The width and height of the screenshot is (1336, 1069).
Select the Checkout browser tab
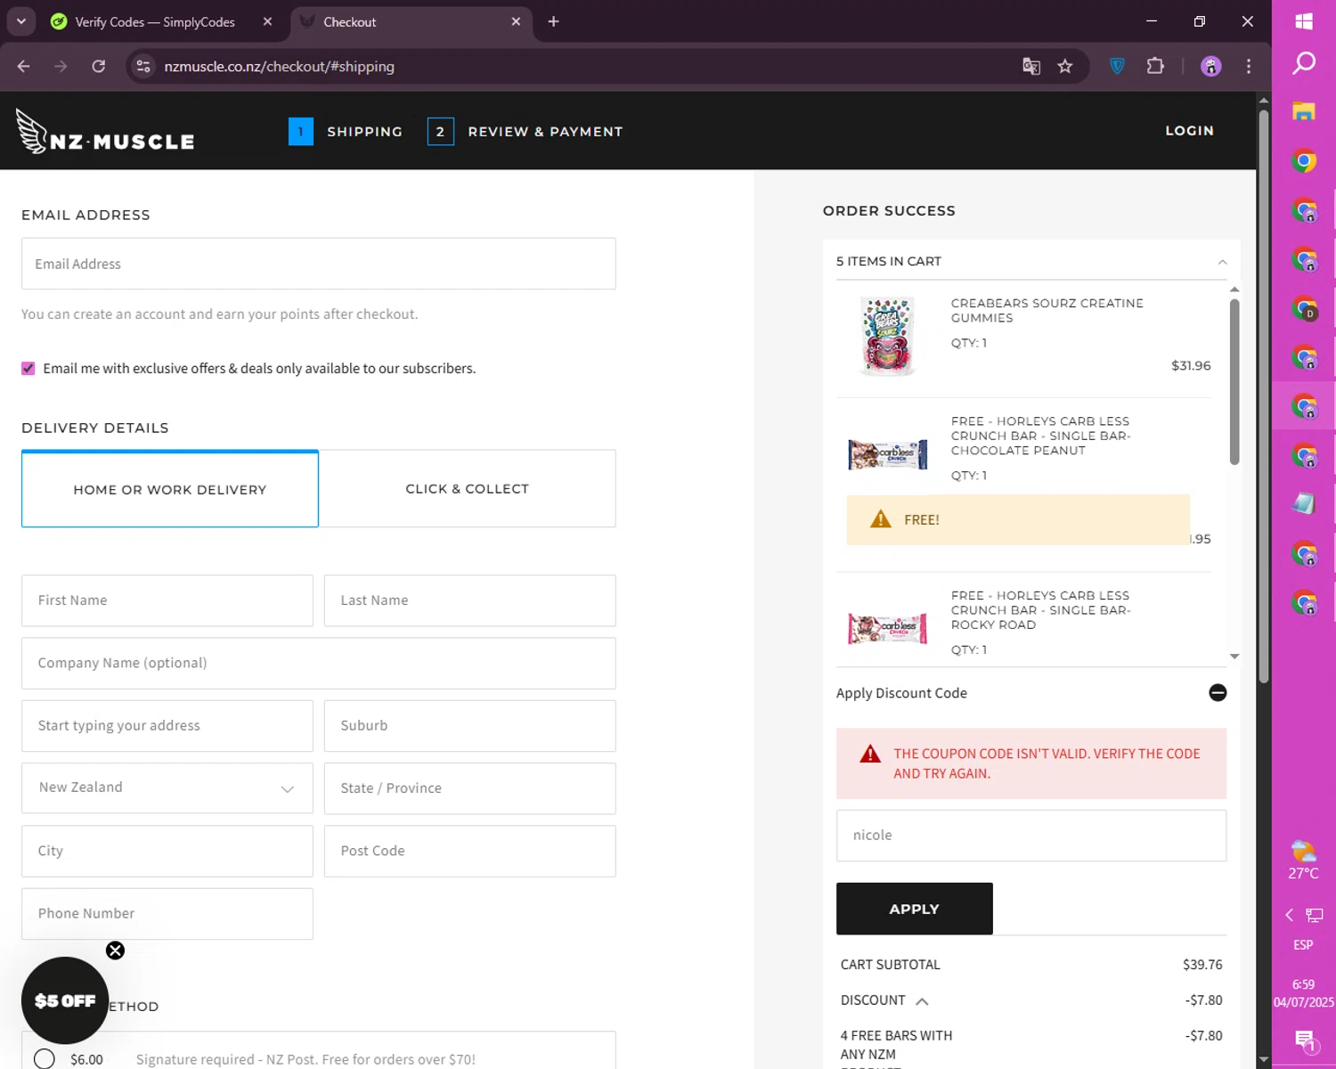click(411, 21)
